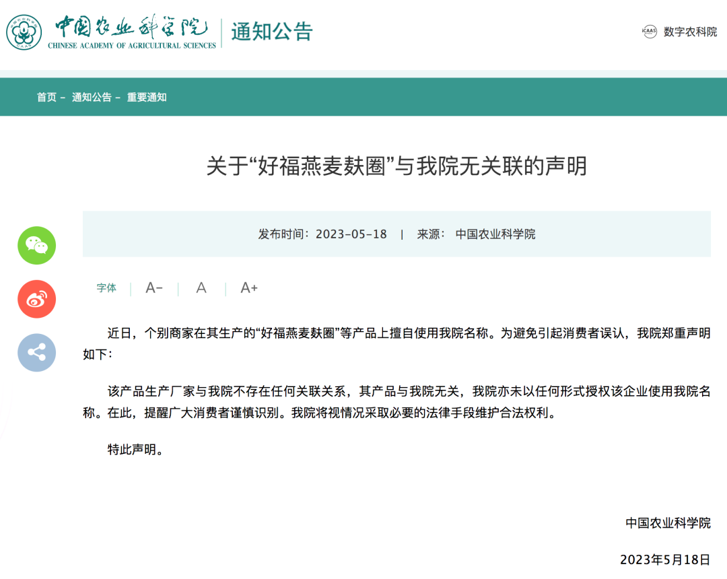Navigate to 首页 in the breadcrumb
The image size is (727, 579).
point(47,97)
